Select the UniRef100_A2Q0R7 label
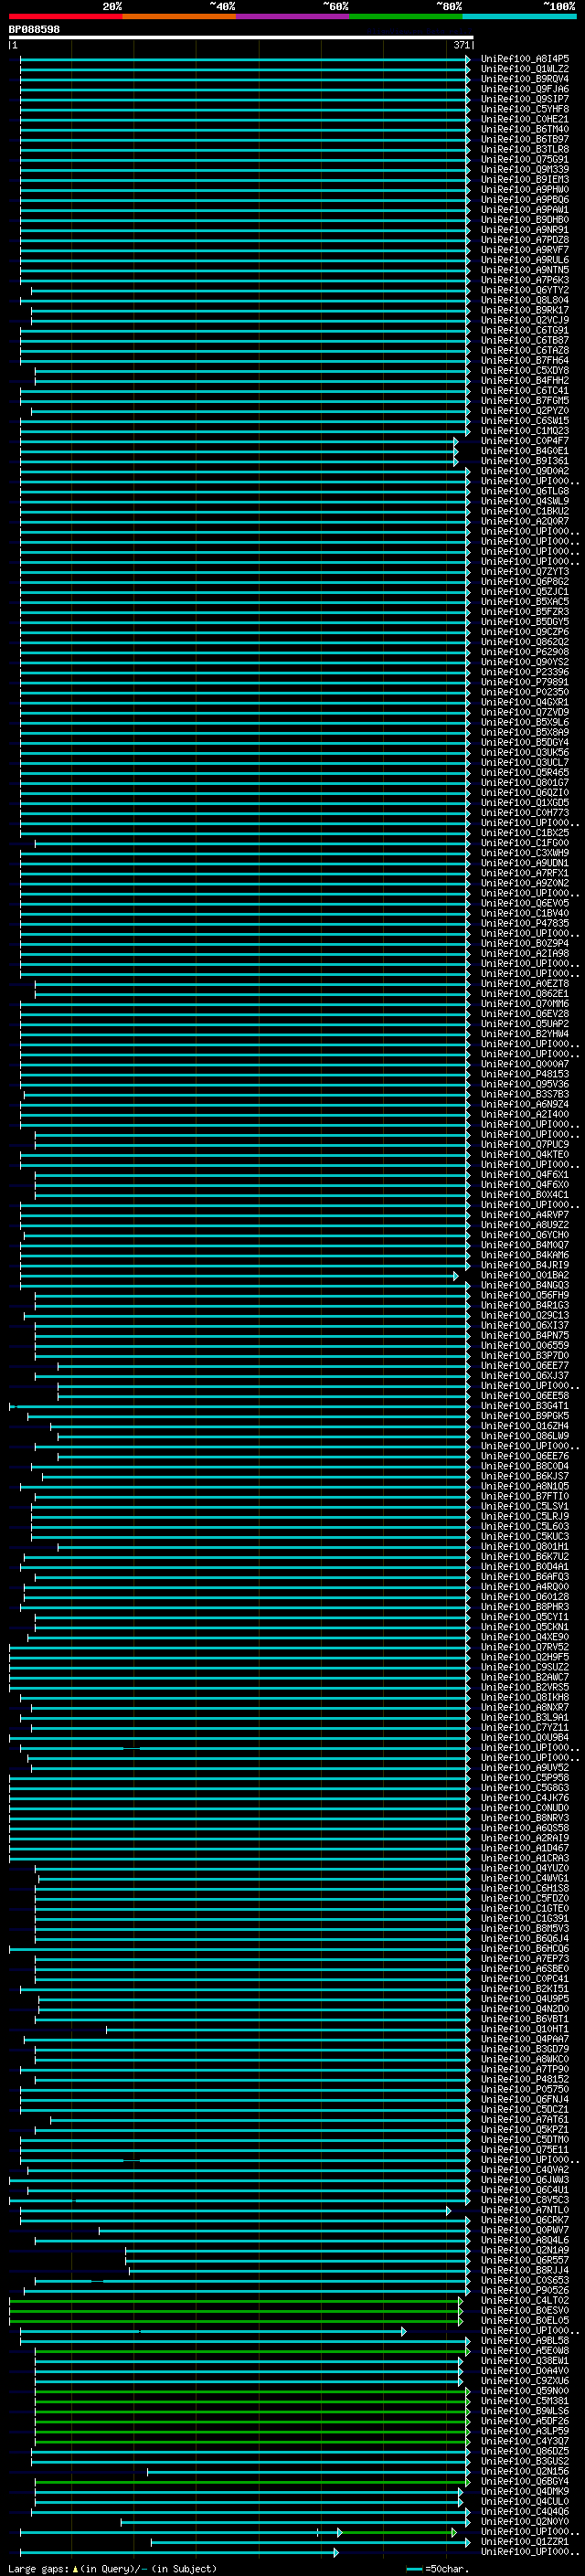Screen dimensions: 585x2576 coord(525,521)
